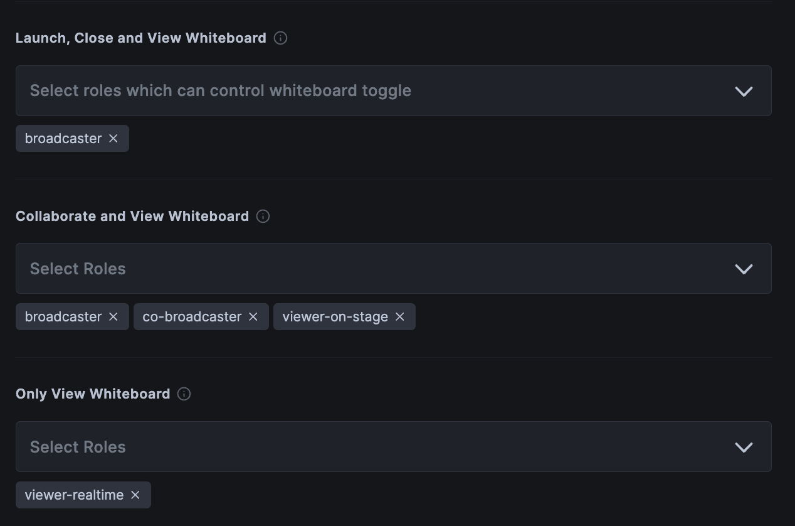Remove co-broadcaster role chip

click(253, 317)
